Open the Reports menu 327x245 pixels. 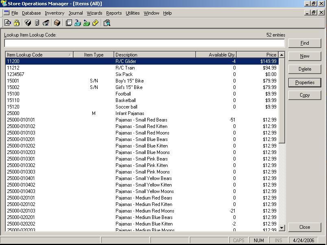(114, 13)
